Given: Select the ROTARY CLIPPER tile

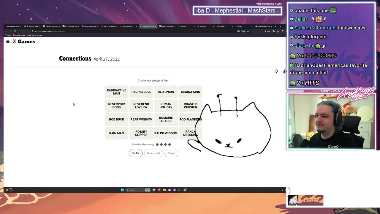Looking at the screenshot, I should pos(141,133).
